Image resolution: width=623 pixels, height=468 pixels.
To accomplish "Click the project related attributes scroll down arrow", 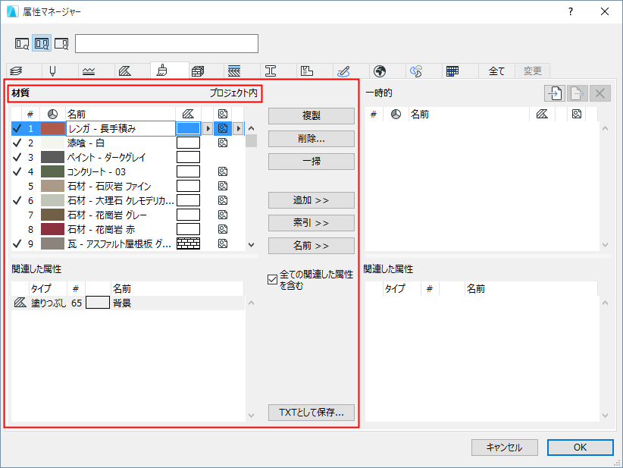I will 251,415.
